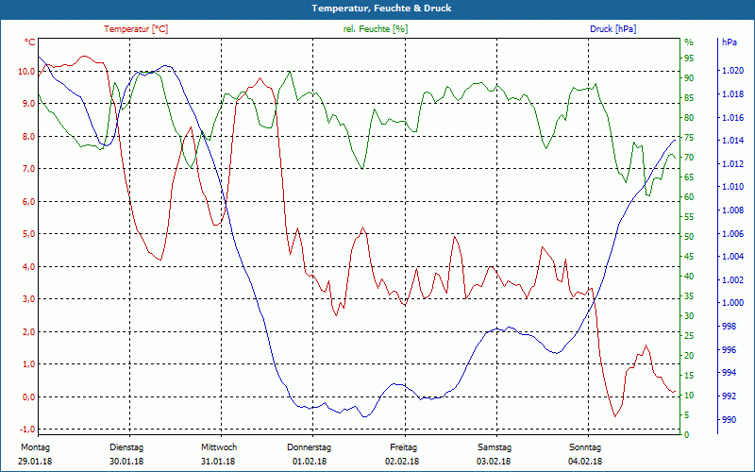Click the 50 humidity axis value
755x472 pixels.
689,237
